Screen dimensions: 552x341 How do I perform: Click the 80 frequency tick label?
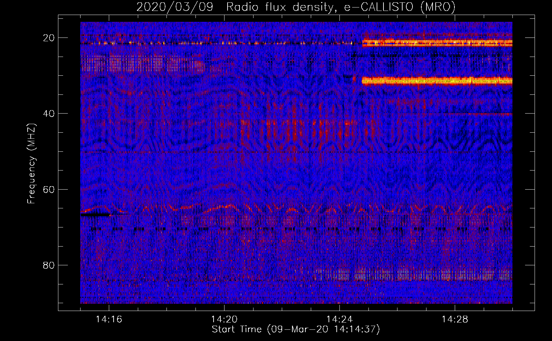(49, 265)
